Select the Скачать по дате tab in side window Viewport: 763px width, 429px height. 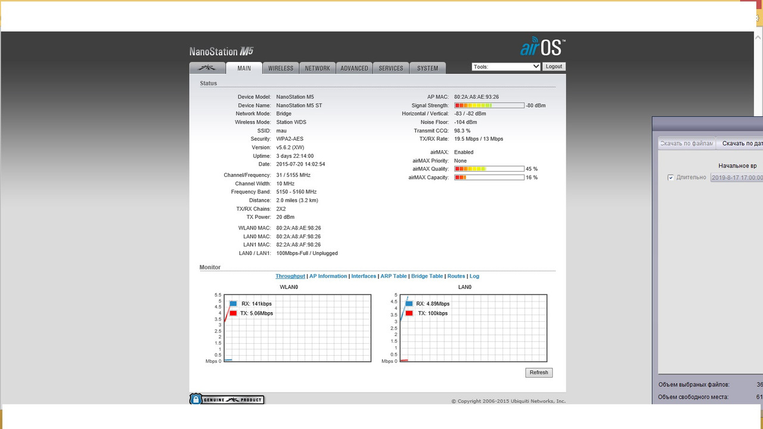(x=740, y=144)
